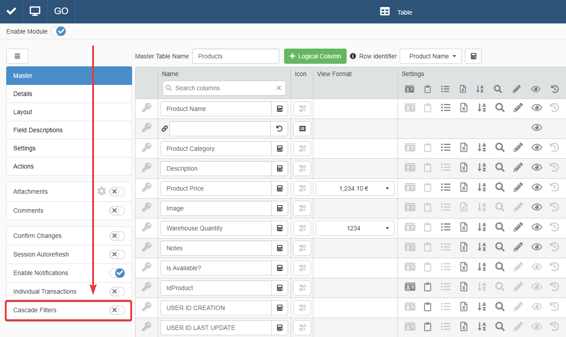Click the sort A-Z icon for Description row
566x337 pixels.
click(481, 168)
